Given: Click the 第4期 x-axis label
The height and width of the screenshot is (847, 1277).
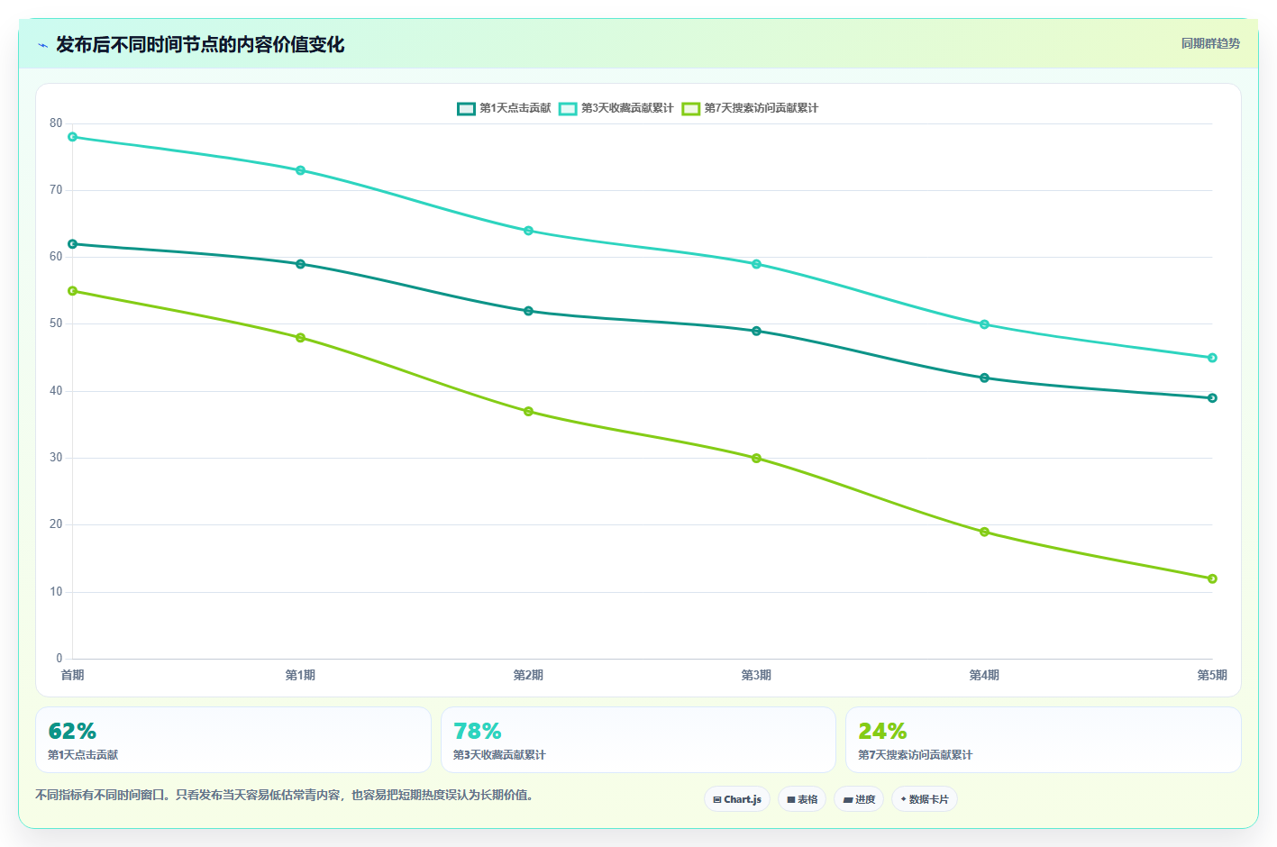Looking at the screenshot, I should [x=985, y=675].
